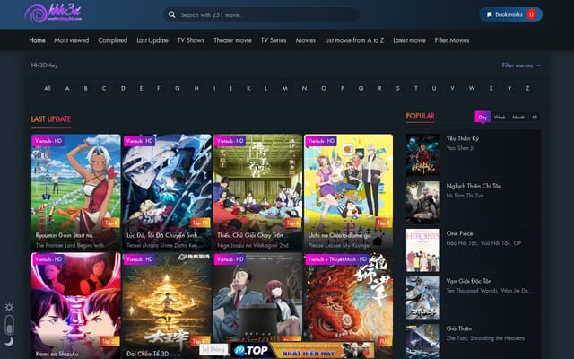
Task: Click the Vạn Giới Độc Tôn thumbnail
Action: click(x=422, y=297)
